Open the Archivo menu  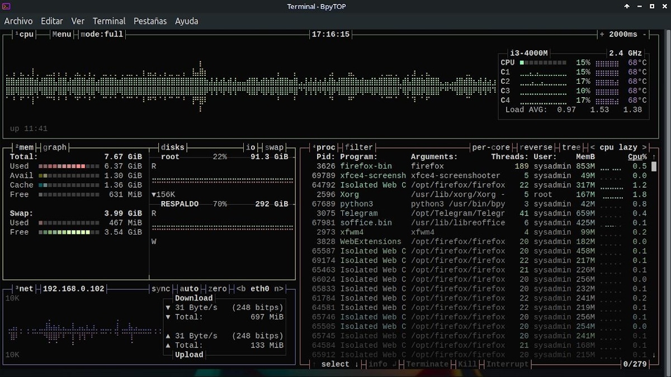[x=18, y=21]
